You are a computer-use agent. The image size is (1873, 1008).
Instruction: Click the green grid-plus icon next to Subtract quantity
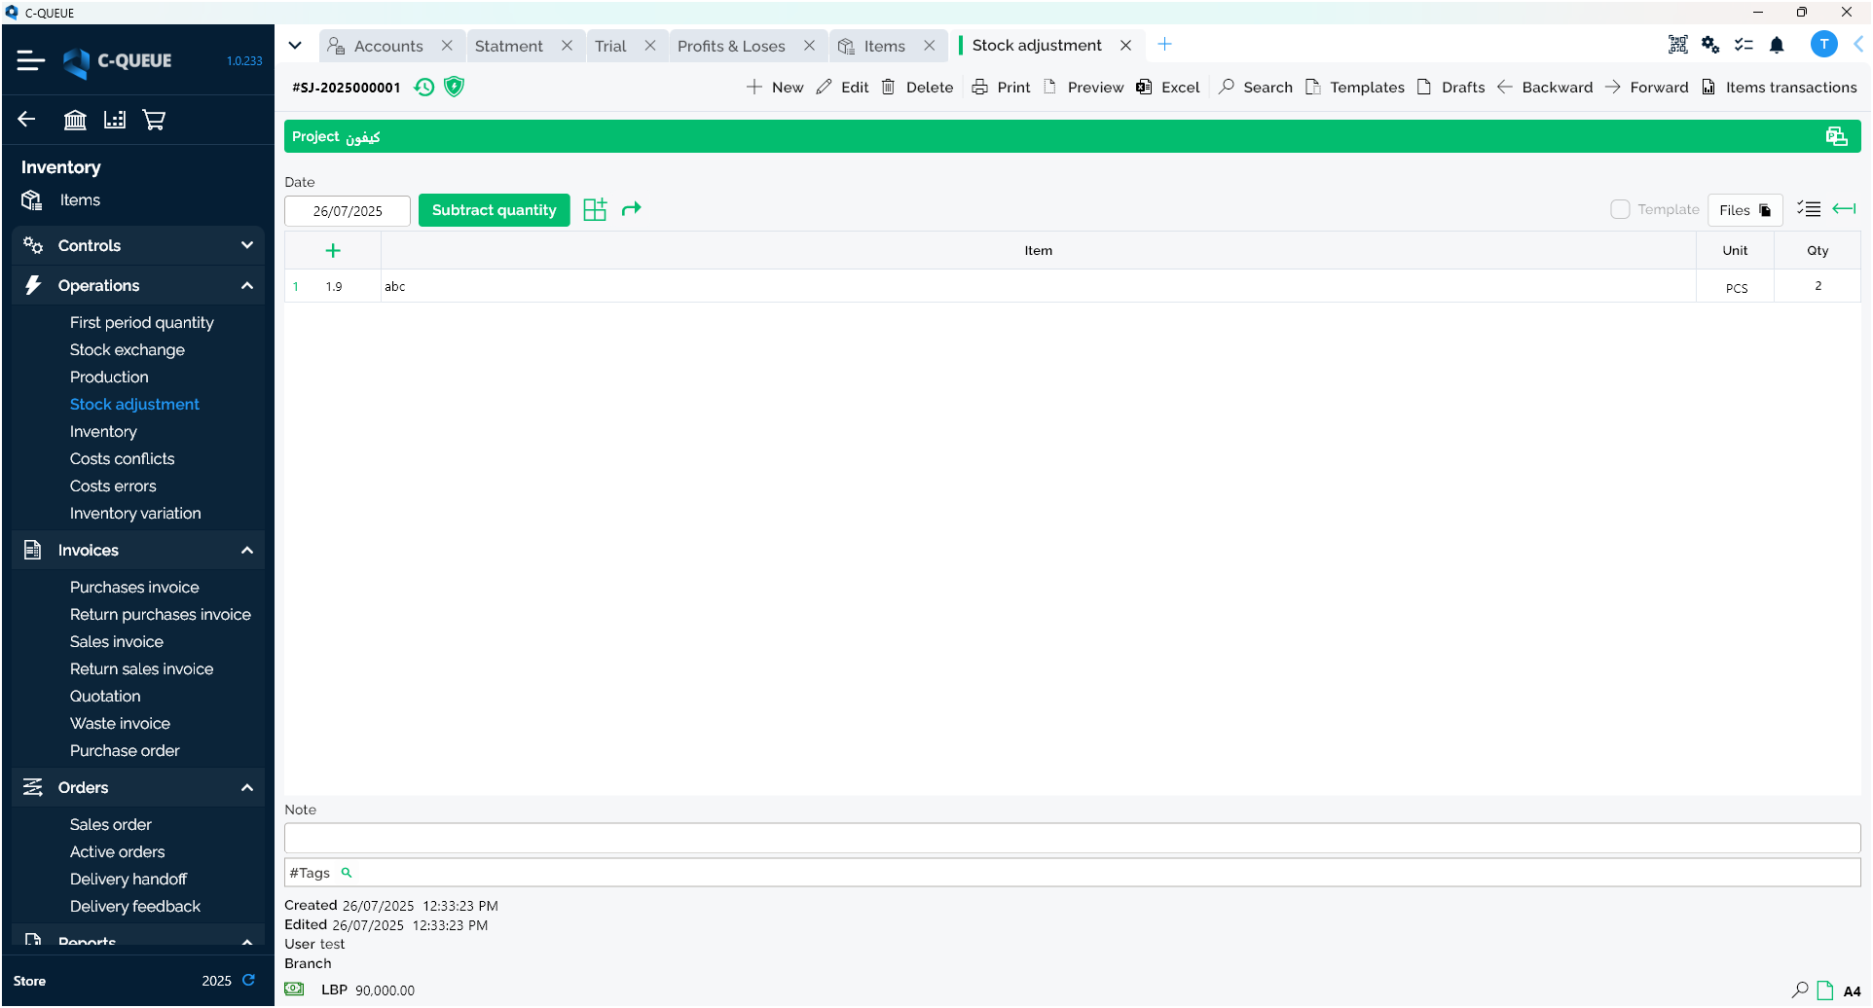pyautogui.click(x=595, y=209)
